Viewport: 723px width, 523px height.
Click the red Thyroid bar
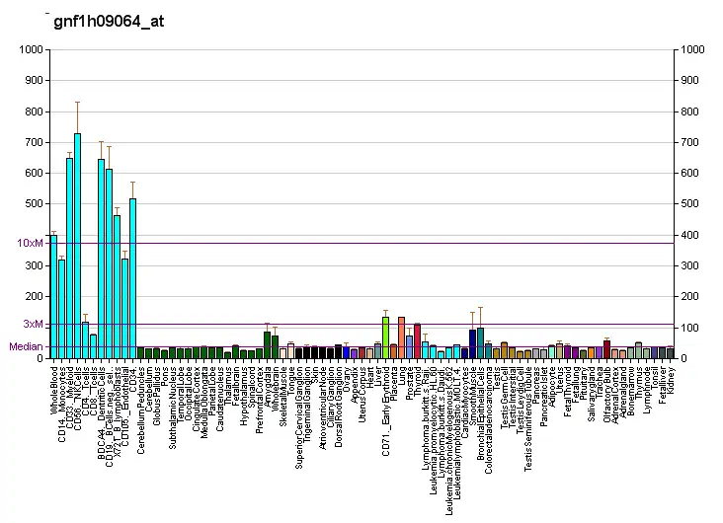tap(417, 340)
